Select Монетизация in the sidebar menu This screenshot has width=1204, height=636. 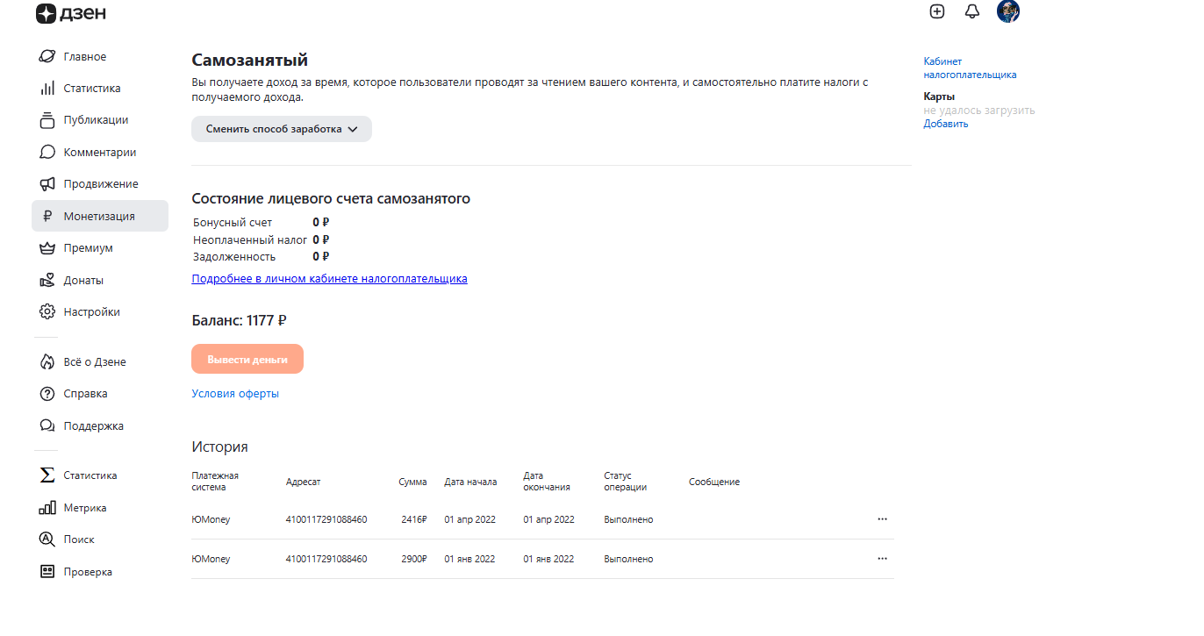(99, 217)
